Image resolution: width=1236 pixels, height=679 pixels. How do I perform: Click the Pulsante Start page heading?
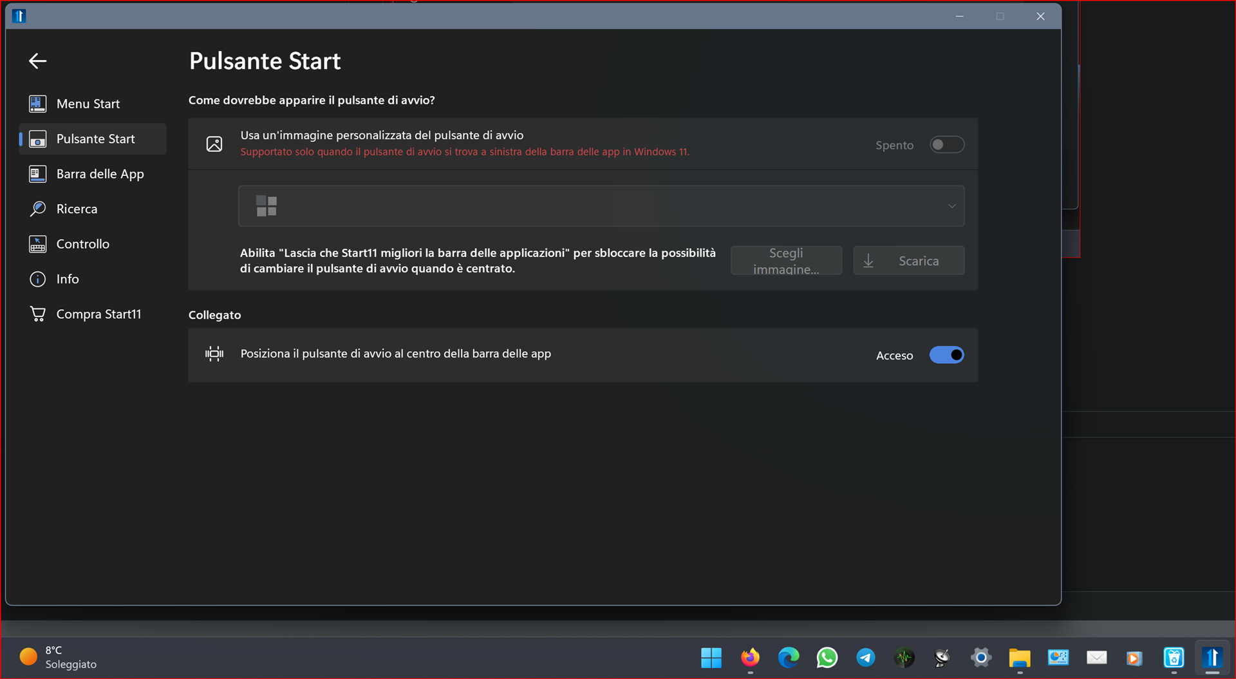265,61
